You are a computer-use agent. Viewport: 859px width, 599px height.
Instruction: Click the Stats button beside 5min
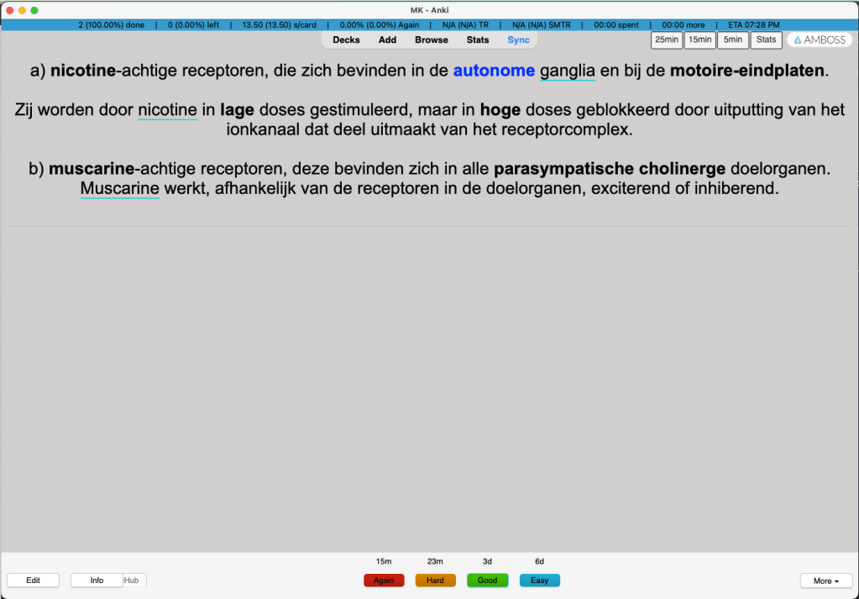(x=766, y=40)
